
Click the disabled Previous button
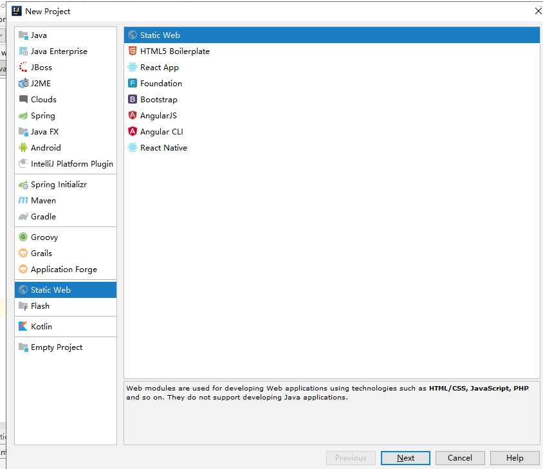point(351,458)
